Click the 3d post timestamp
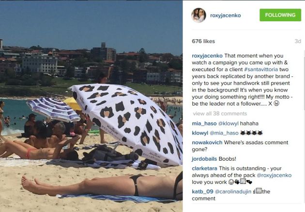Image resolution: width=305 pixels, height=212 pixels. (x=298, y=41)
